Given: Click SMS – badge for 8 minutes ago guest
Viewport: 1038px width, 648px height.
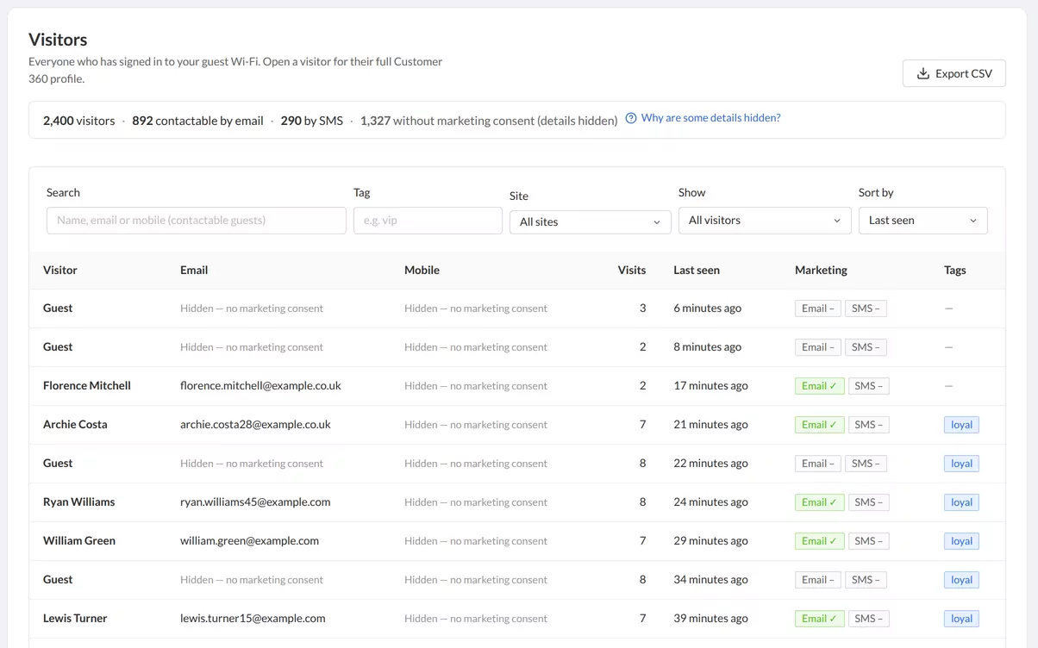Looking at the screenshot, I should click(x=866, y=347).
